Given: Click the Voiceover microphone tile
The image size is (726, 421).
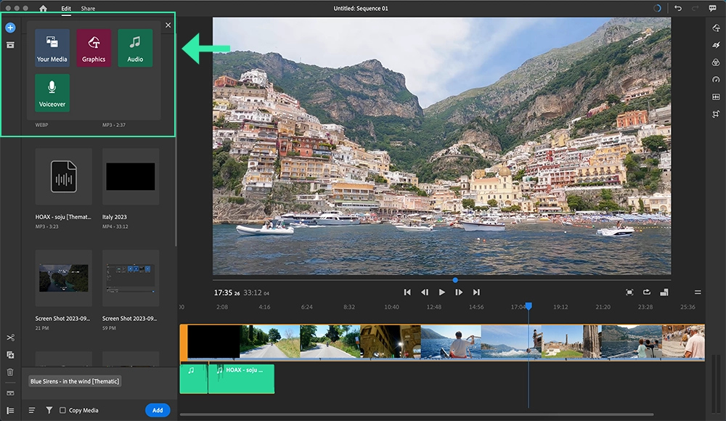Looking at the screenshot, I should [x=51, y=93].
